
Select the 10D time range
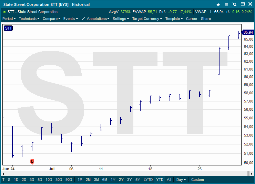point(49,180)
